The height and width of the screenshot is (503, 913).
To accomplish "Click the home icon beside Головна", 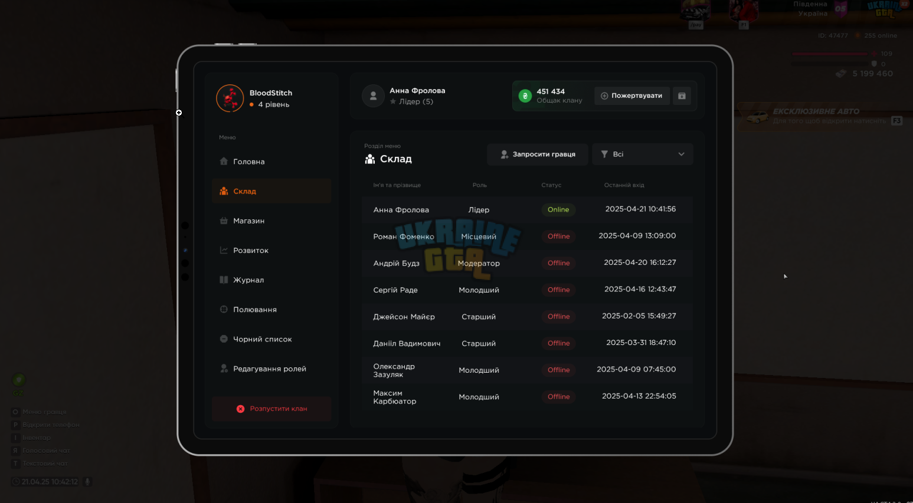I will pyautogui.click(x=224, y=161).
